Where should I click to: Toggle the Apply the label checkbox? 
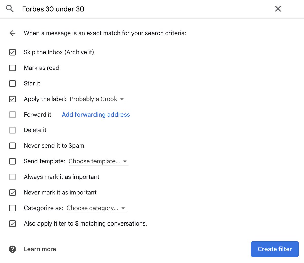[x=12, y=99]
